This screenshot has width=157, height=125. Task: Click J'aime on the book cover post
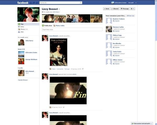click(x=54, y=69)
